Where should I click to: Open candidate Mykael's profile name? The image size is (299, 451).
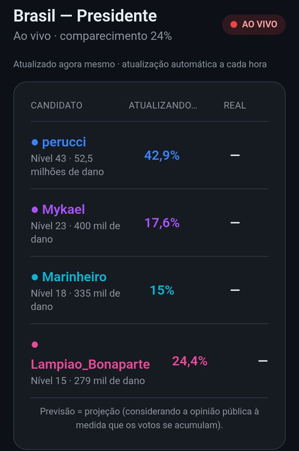64,209
